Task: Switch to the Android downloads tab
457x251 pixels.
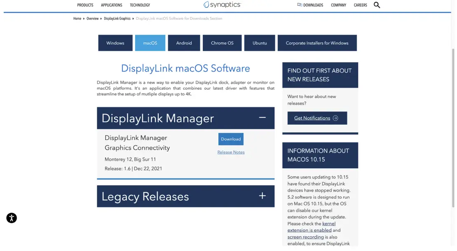Action: (184, 43)
